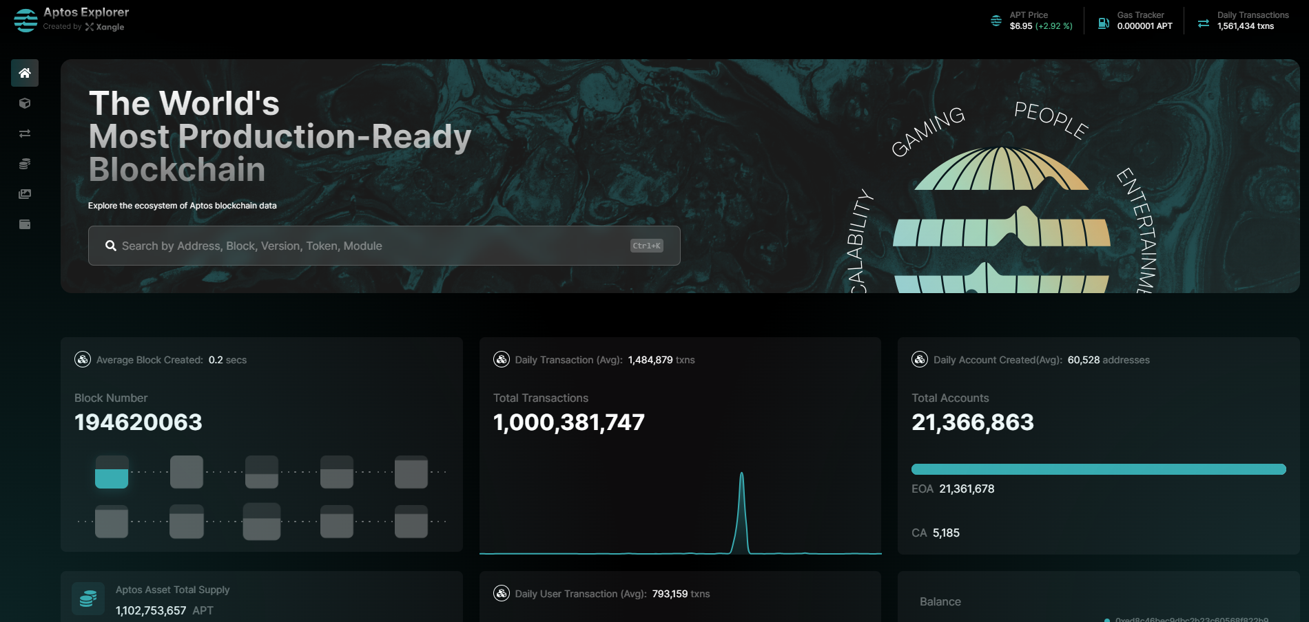This screenshot has width=1309, height=622.
Task: Click the icon beside Average Block Created
Action: click(83, 359)
